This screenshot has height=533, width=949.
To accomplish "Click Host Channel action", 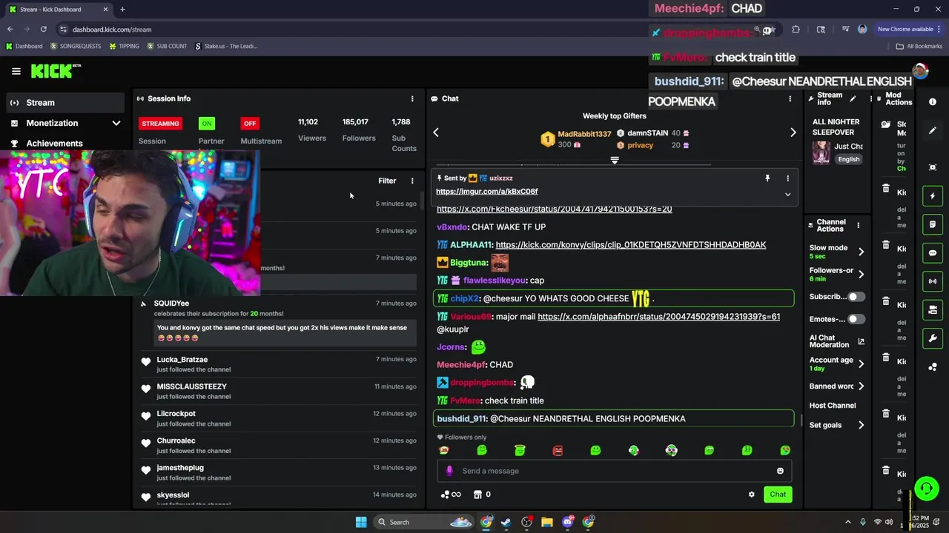I will (833, 406).
